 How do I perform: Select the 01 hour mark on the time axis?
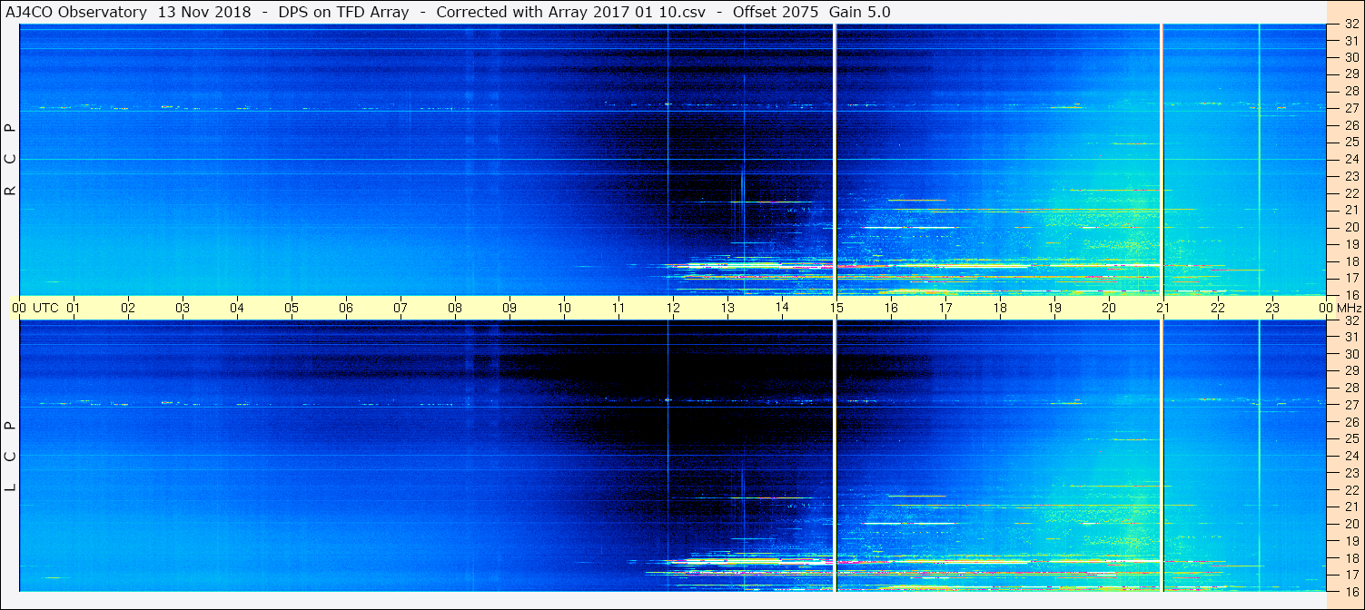coord(74,308)
